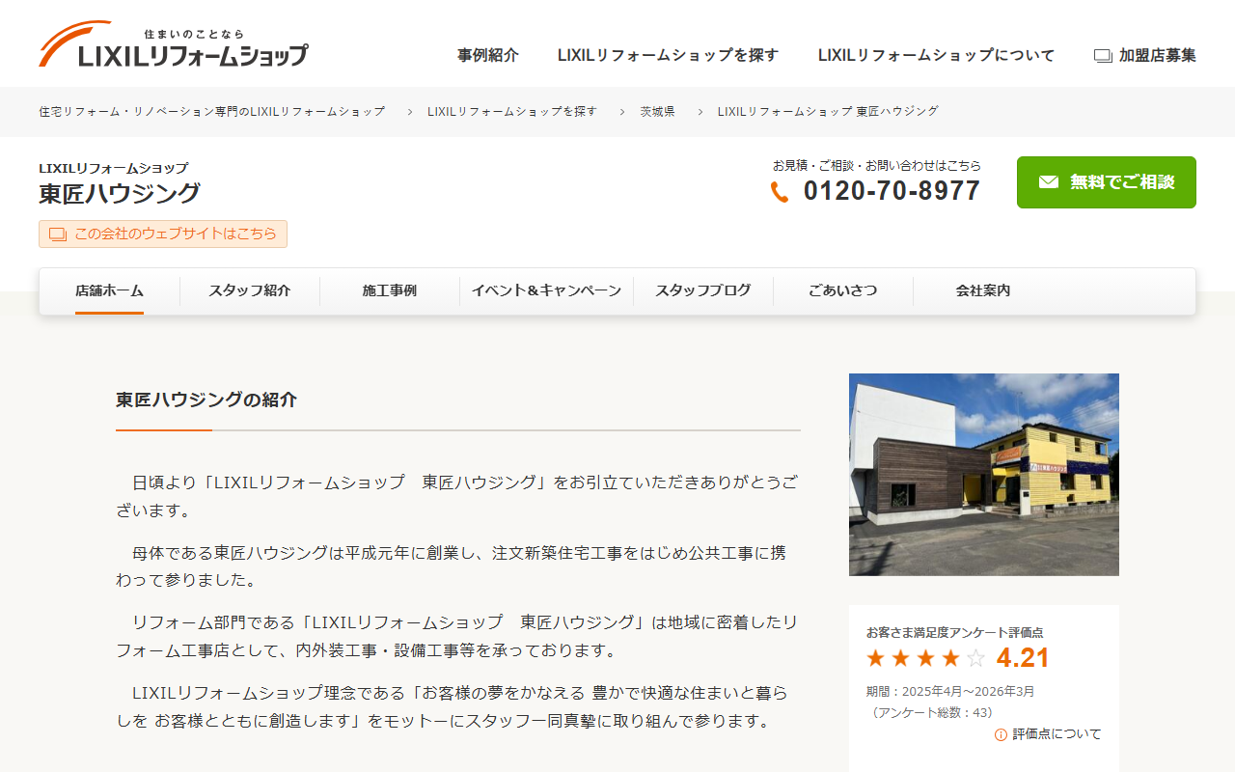Click お見積・ご相談・お問い合わせはこちら text
Viewport: 1235px width, 772px height.
tap(877, 166)
